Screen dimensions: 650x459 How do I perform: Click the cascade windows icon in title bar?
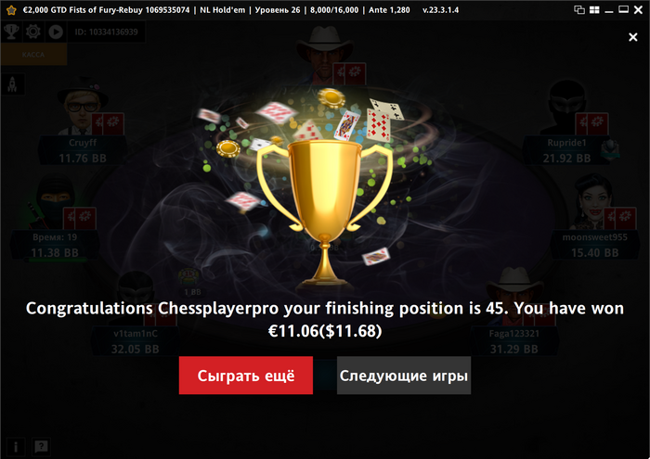tap(579, 9)
